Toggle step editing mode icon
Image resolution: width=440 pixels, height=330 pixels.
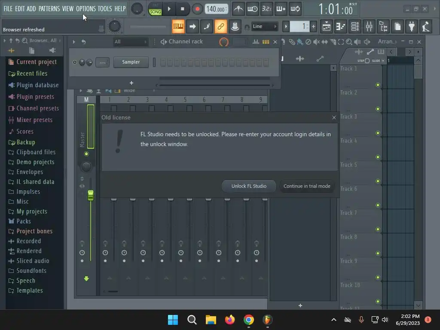[207, 26]
